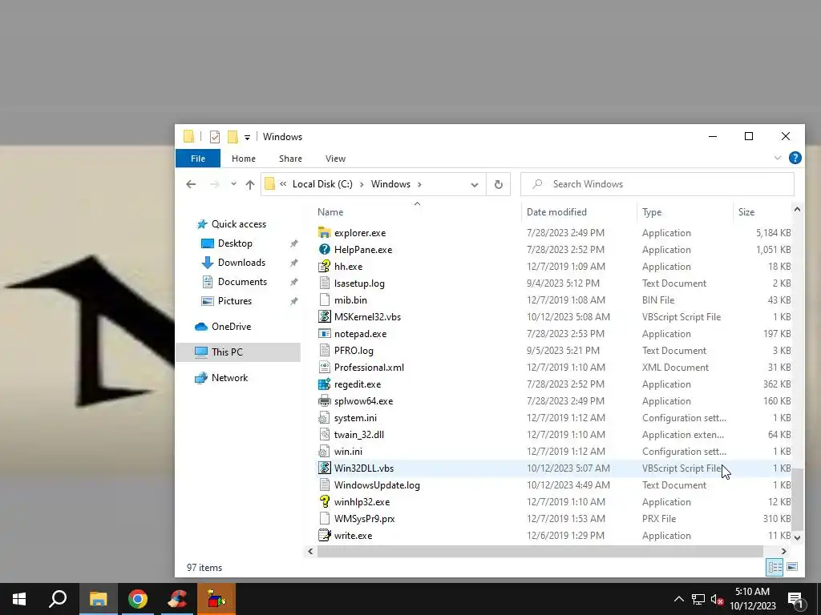The image size is (821, 615).
Task: Expand the address bar history dropdown
Action: (x=475, y=185)
